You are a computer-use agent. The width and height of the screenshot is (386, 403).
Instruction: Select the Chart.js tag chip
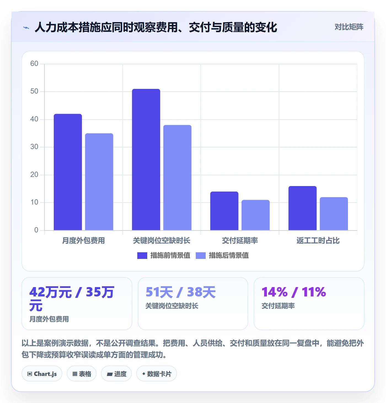42,374
